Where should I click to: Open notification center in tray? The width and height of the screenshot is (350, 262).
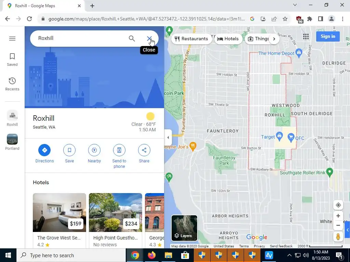click(339, 255)
